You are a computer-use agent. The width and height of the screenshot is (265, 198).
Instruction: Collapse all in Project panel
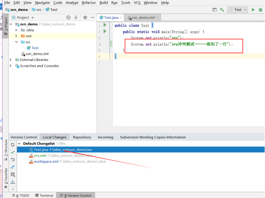click(76, 18)
